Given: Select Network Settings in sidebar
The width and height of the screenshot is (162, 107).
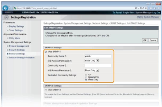Looking at the screenshot, I should click(17, 54).
